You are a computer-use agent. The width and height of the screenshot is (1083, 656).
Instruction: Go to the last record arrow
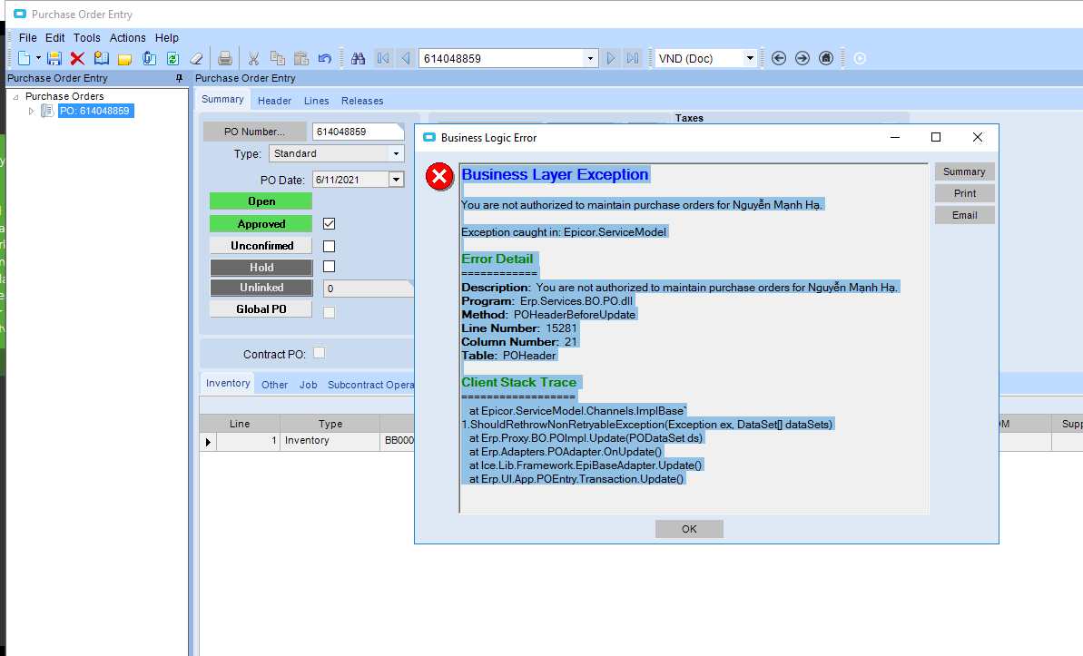[x=633, y=59]
